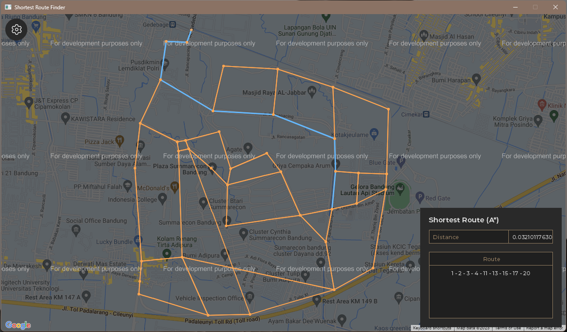The image size is (567, 332).
Task: Click the PP Miftahul Falah school pin
Action: click(x=128, y=186)
